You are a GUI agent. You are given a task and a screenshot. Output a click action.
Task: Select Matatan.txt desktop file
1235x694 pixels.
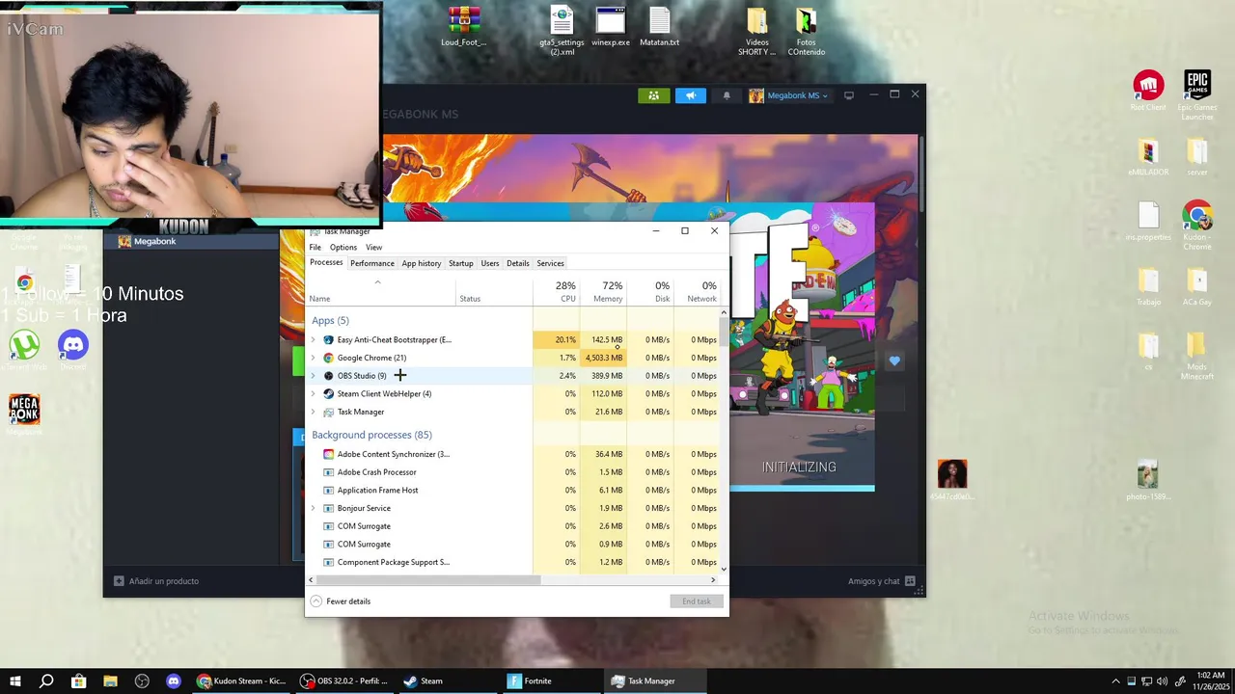[x=659, y=27]
